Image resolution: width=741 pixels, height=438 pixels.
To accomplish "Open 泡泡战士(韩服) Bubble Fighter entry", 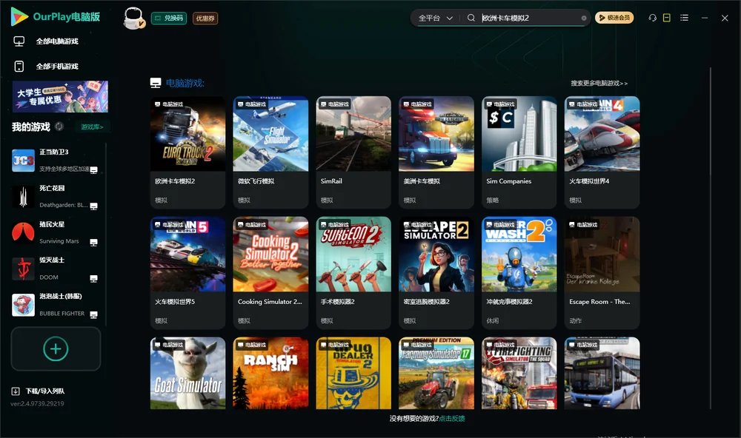I will pyautogui.click(x=56, y=305).
